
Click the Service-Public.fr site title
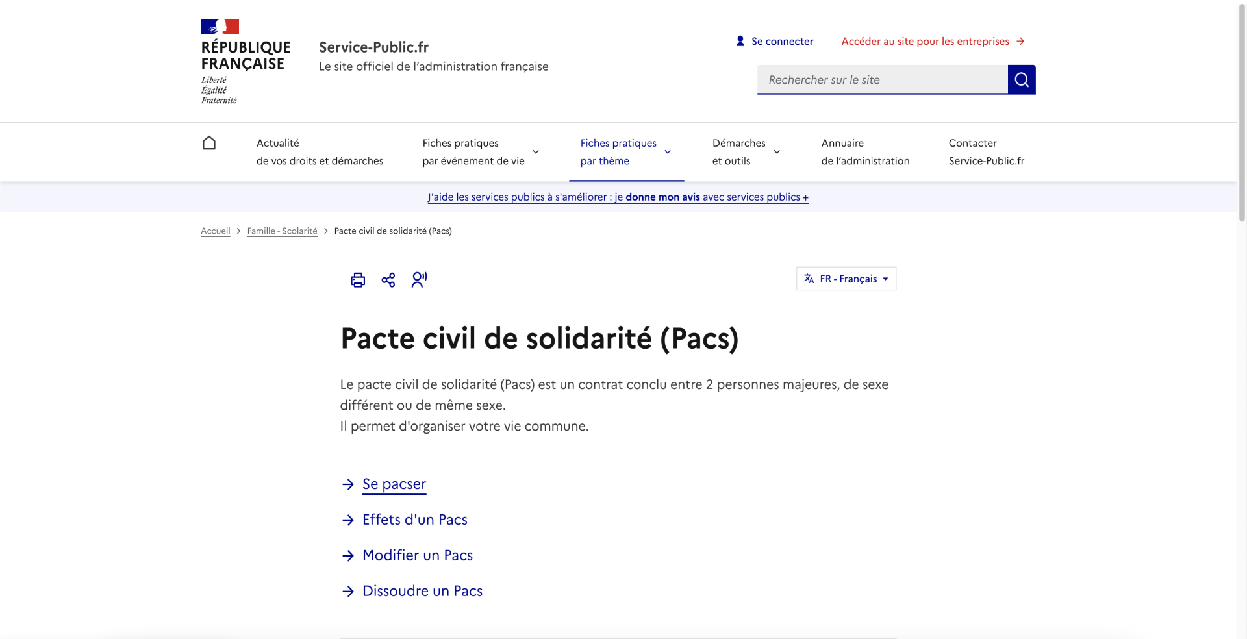373,47
